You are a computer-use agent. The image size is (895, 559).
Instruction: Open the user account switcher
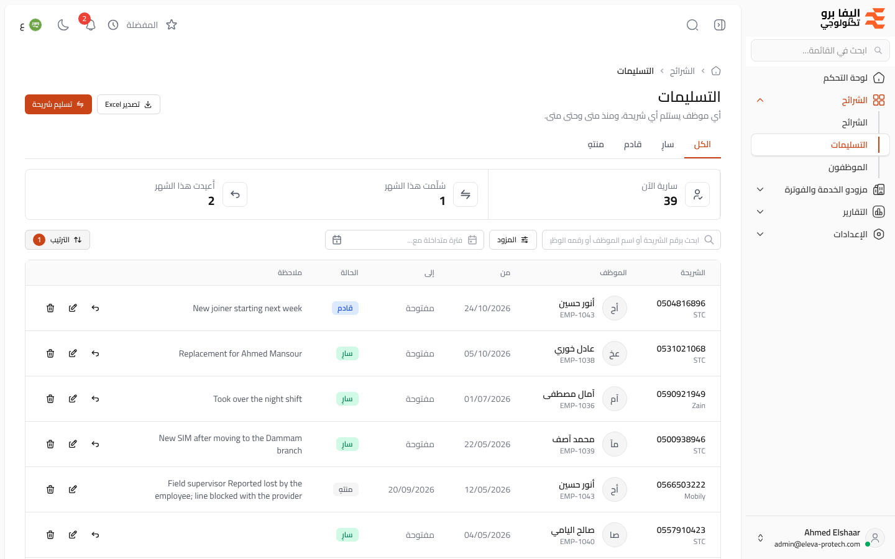coord(820,538)
